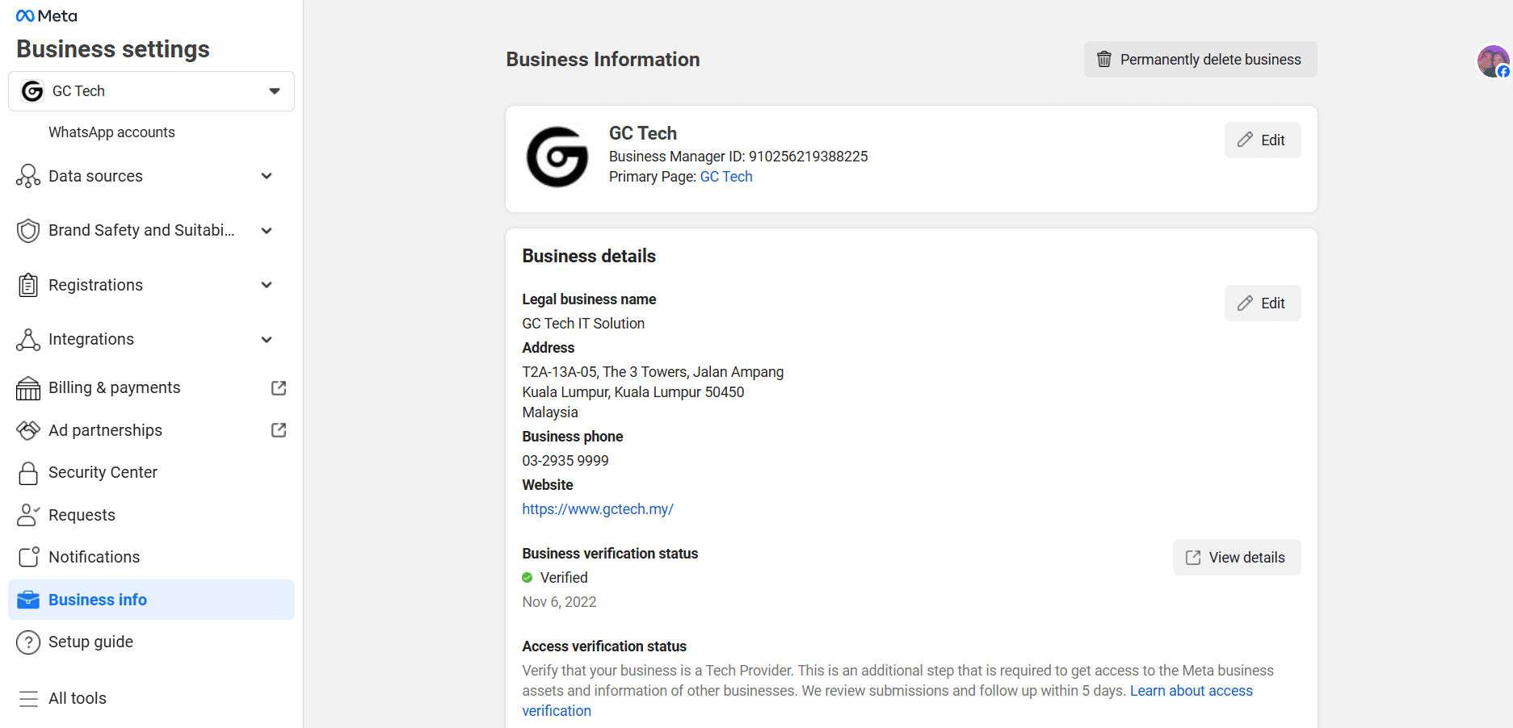Viewport: 1513px width, 728px height.
Task: Click the Registrations clipboard icon
Action: (28, 285)
